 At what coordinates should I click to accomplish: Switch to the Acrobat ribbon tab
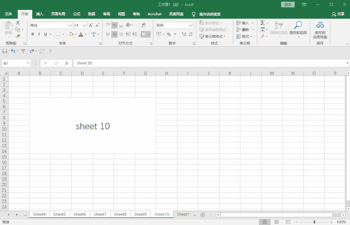coord(154,14)
